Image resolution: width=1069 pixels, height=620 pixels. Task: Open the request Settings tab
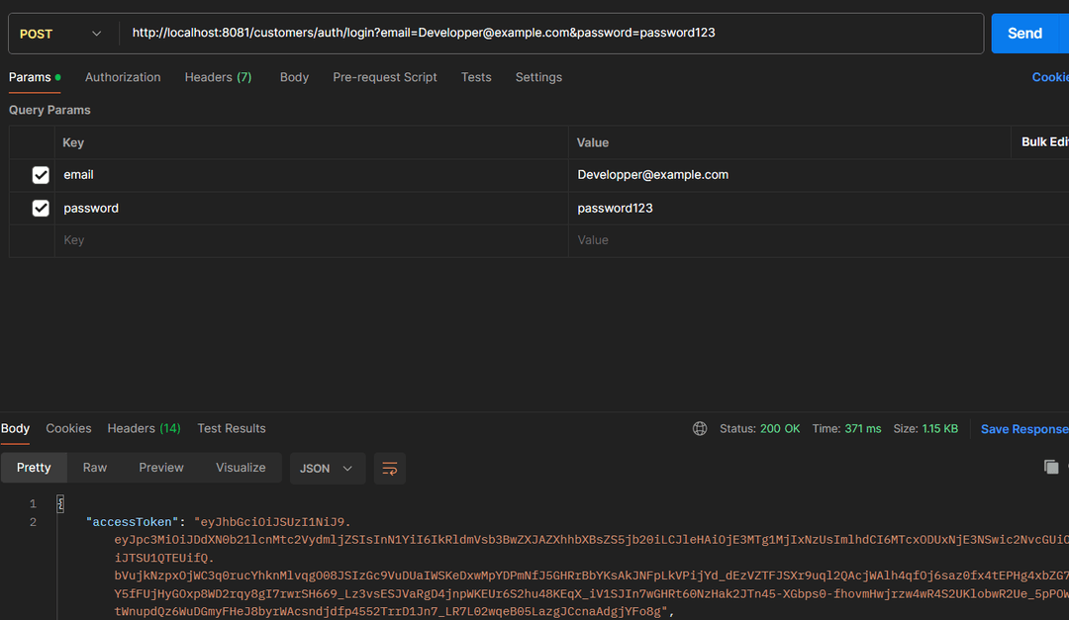(x=538, y=77)
